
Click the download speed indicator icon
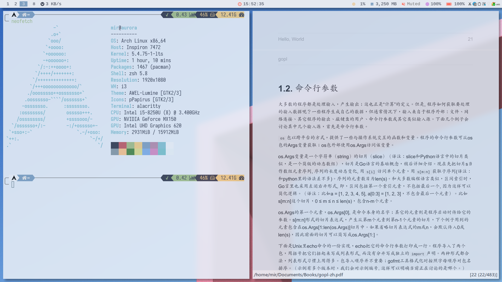(42, 4)
